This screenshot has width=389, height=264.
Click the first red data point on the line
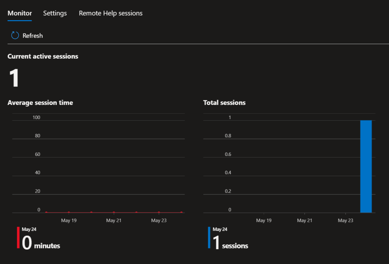[46, 212]
